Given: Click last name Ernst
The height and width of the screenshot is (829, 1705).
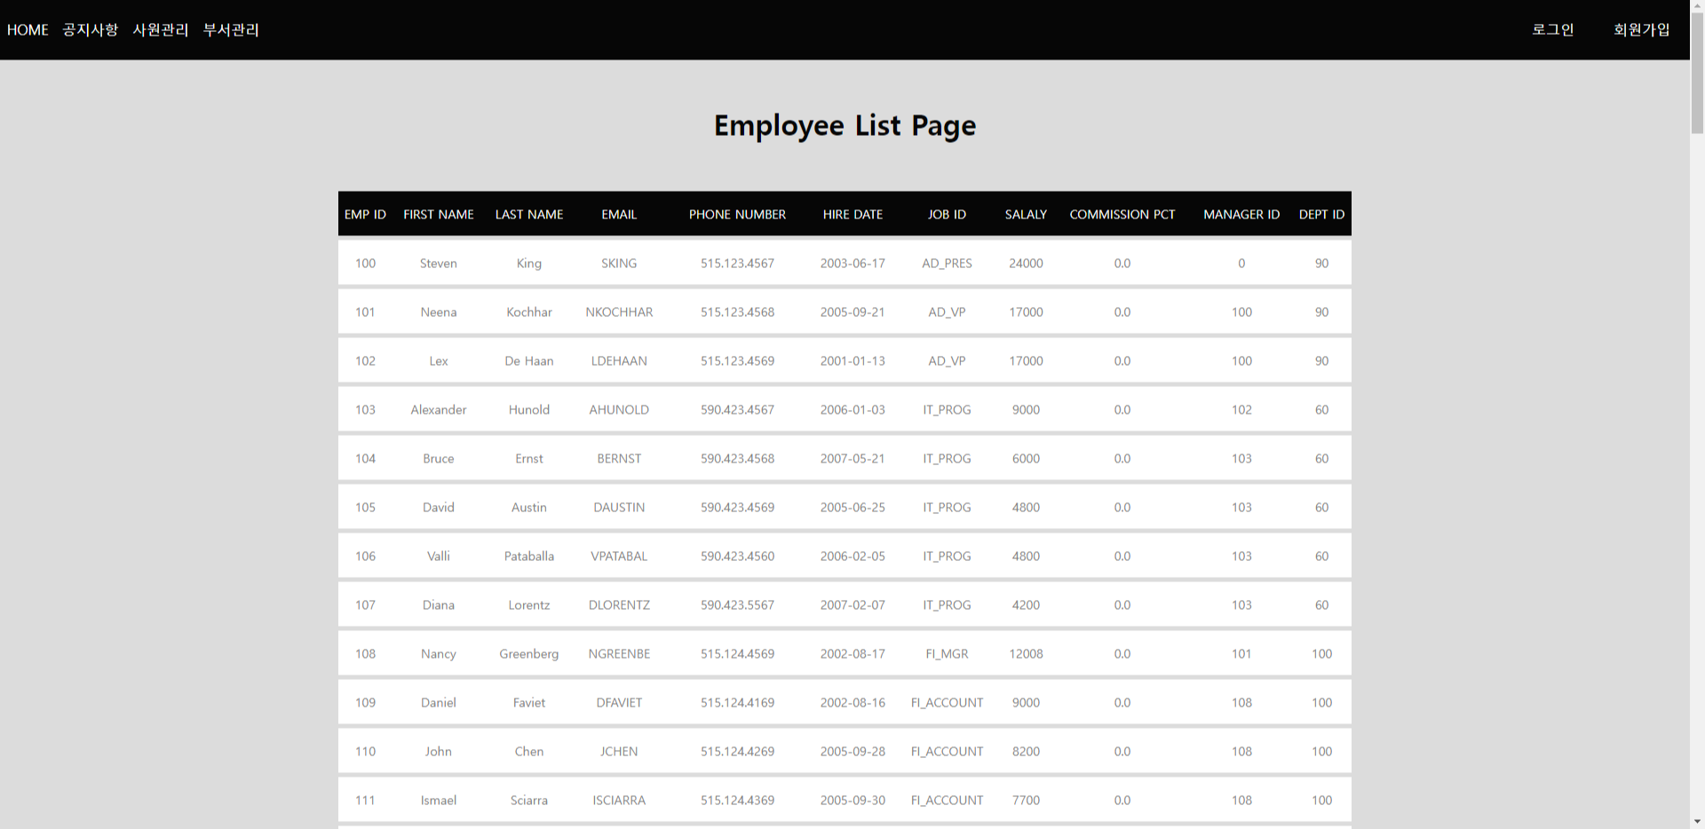Looking at the screenshot, I should [529, 458].
